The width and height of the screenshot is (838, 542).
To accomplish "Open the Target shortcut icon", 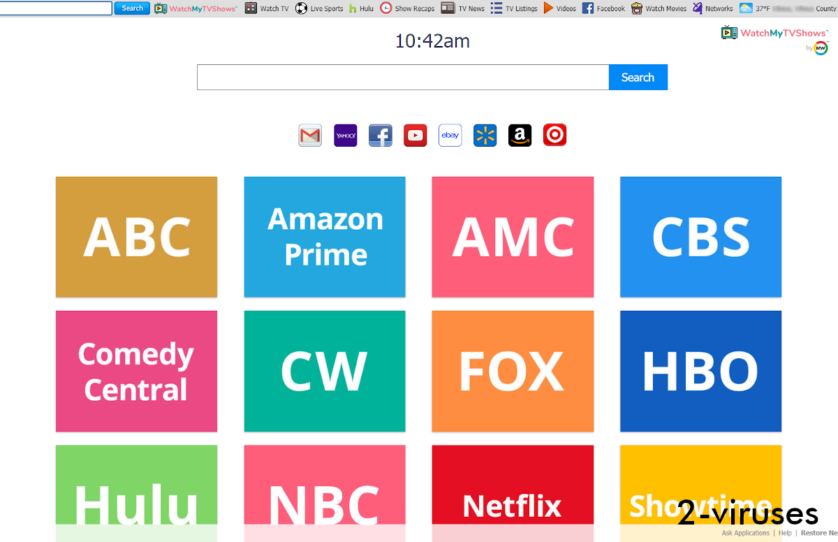I will click(554, 135).
